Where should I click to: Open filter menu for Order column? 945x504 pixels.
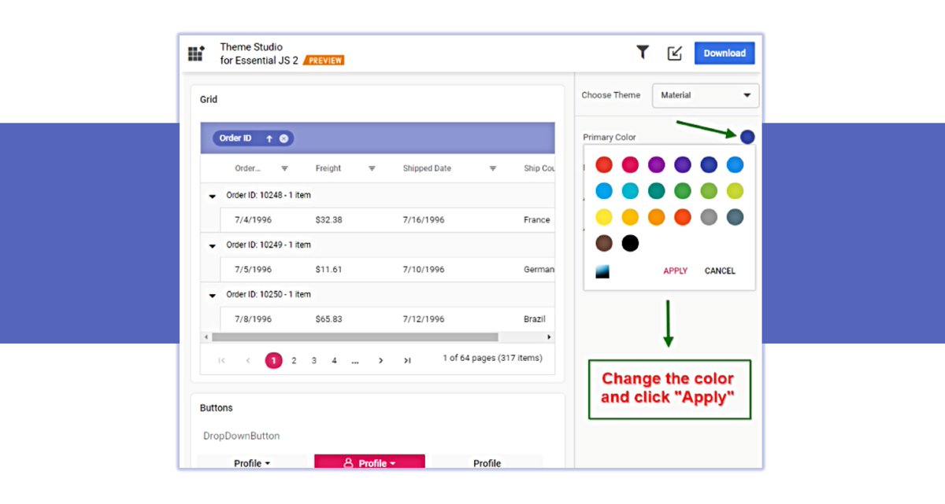pos(285,168)
